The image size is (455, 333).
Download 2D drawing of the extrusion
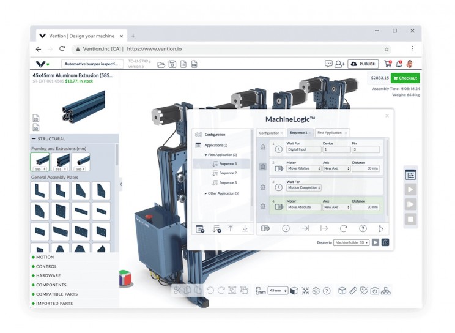[36, 118]
